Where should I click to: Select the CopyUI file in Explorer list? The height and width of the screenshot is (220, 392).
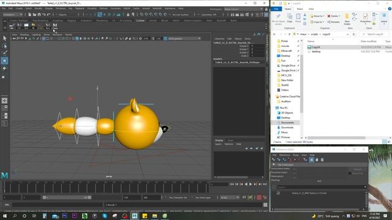(x=315, y=47)
